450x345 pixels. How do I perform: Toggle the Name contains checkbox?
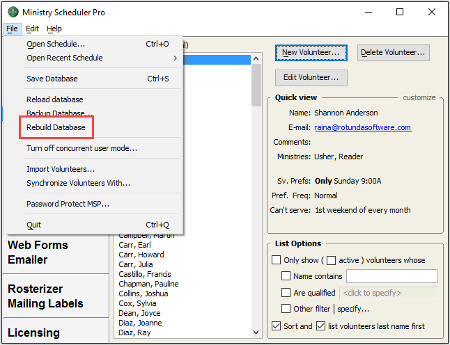pos(286,276)
